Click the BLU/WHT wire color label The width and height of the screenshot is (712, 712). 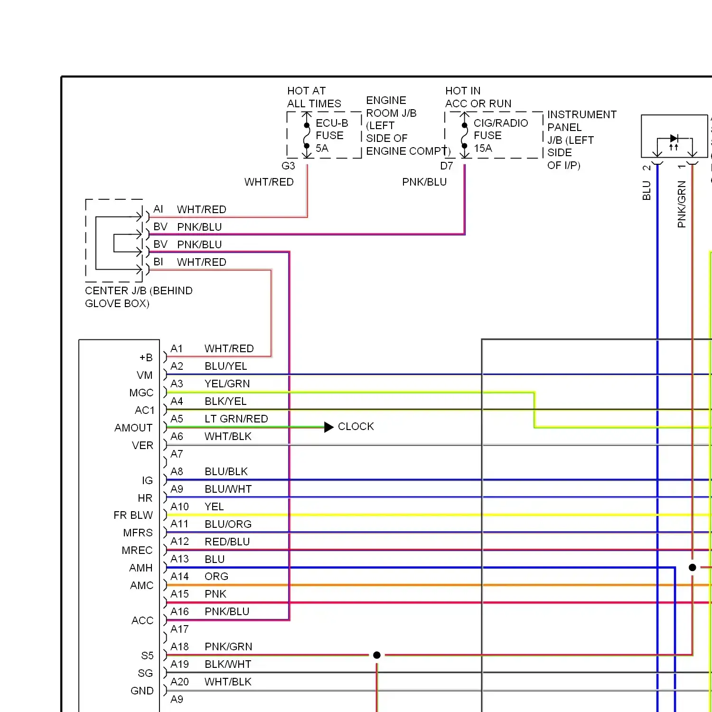pyautogui.click(x=228, y=489)
